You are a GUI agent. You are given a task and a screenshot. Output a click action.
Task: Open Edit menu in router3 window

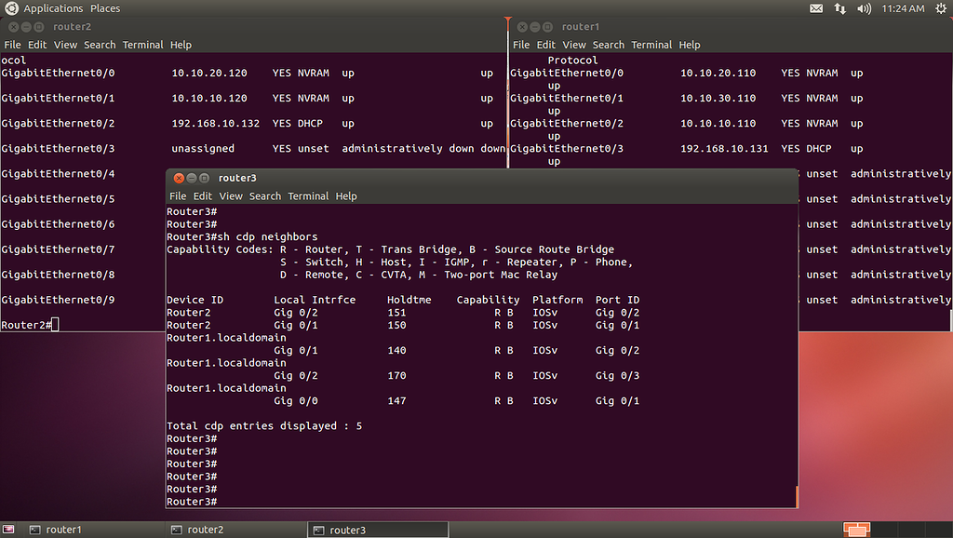click(x=202, y=196)
